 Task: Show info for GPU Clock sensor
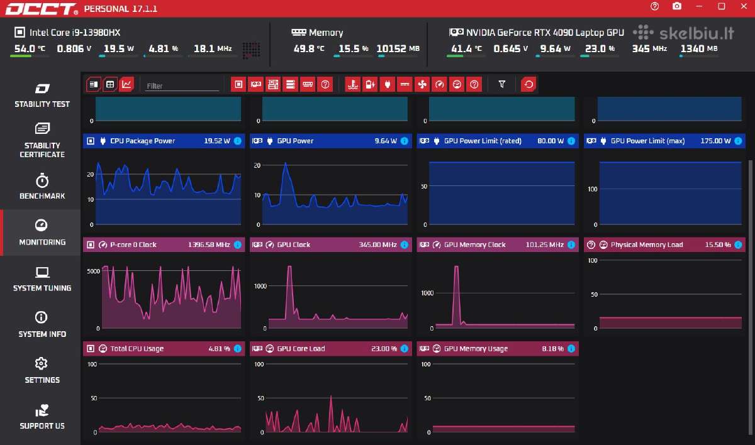pos(404,244)
